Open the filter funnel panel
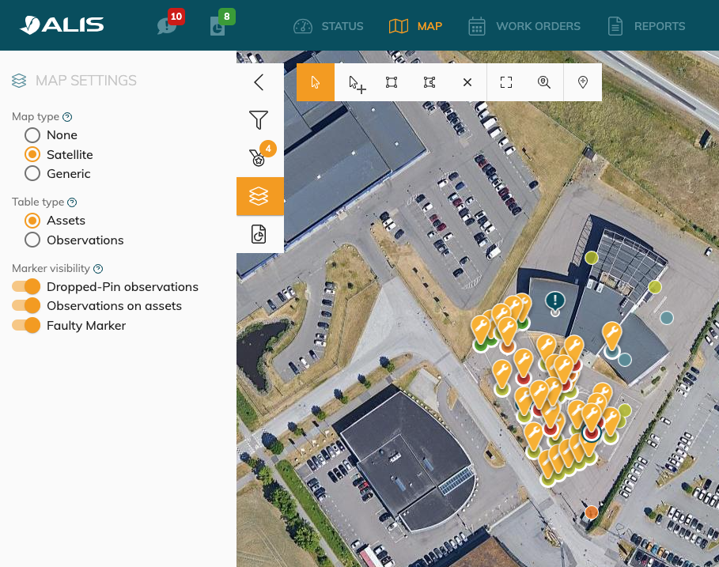719x567 pixels. 259,120
